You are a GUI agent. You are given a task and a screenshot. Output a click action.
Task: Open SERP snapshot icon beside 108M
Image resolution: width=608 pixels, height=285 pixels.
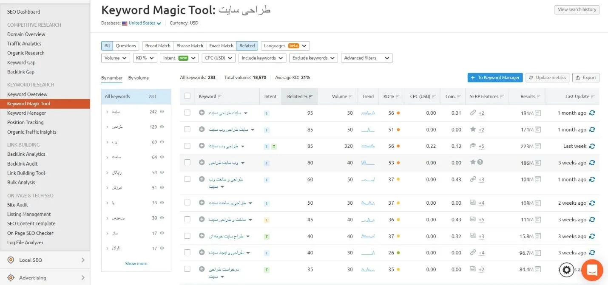pyautogui.click(x=538, y=203)
